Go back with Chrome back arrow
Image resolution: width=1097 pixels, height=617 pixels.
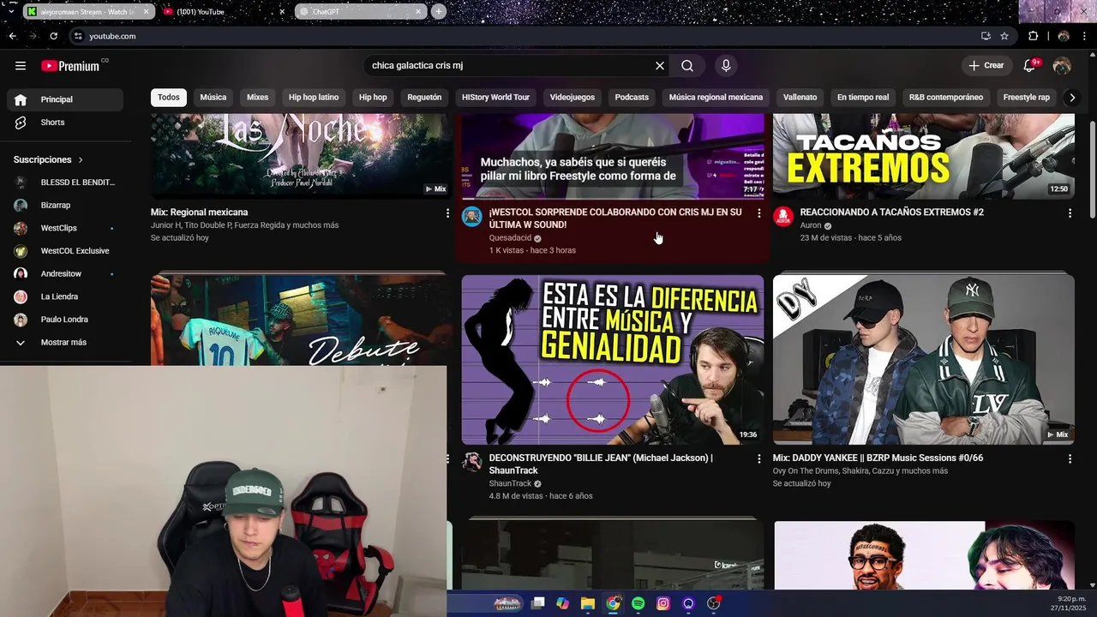point(12,36)
